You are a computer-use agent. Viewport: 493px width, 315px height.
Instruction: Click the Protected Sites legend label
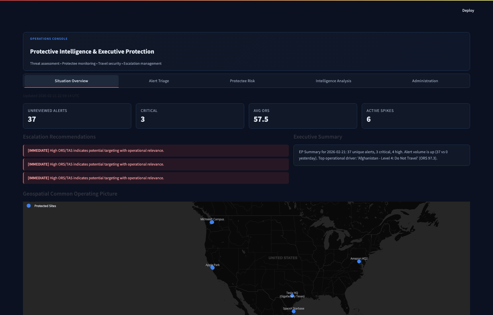pos(45,206)
